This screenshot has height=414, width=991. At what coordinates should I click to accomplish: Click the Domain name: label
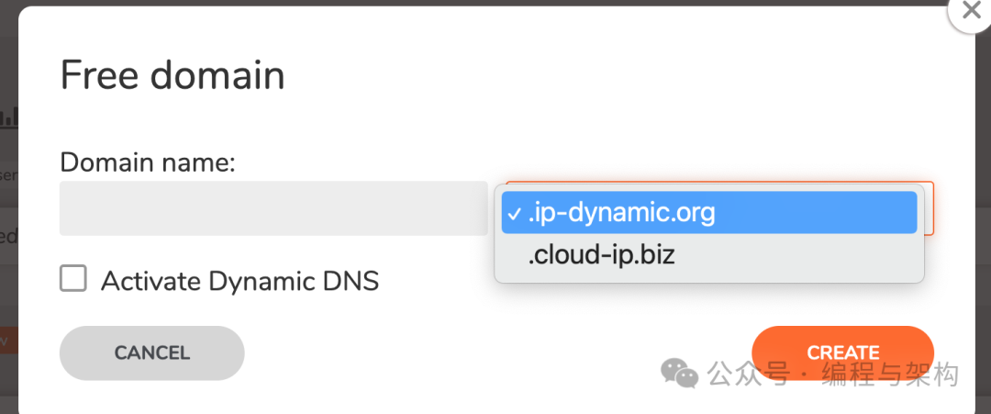click(148, 163)
